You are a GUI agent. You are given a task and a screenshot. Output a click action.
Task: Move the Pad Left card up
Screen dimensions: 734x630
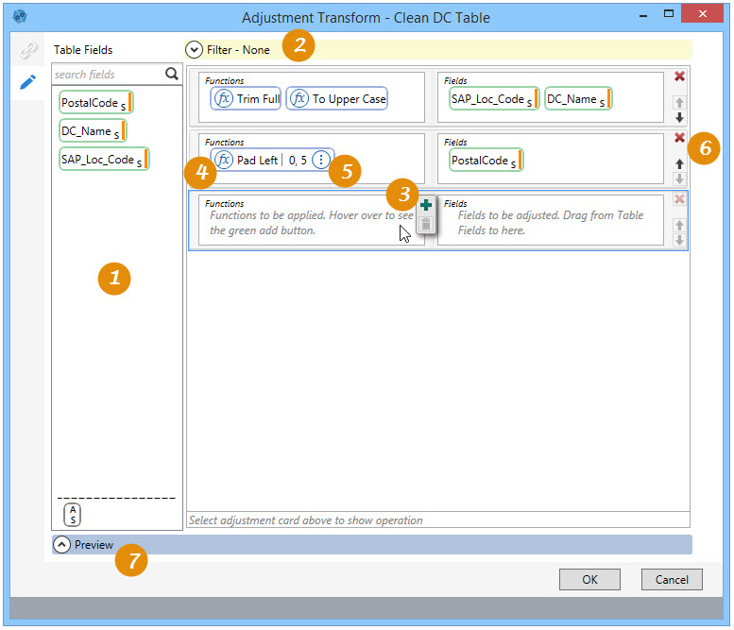click(x=679, y=163)
